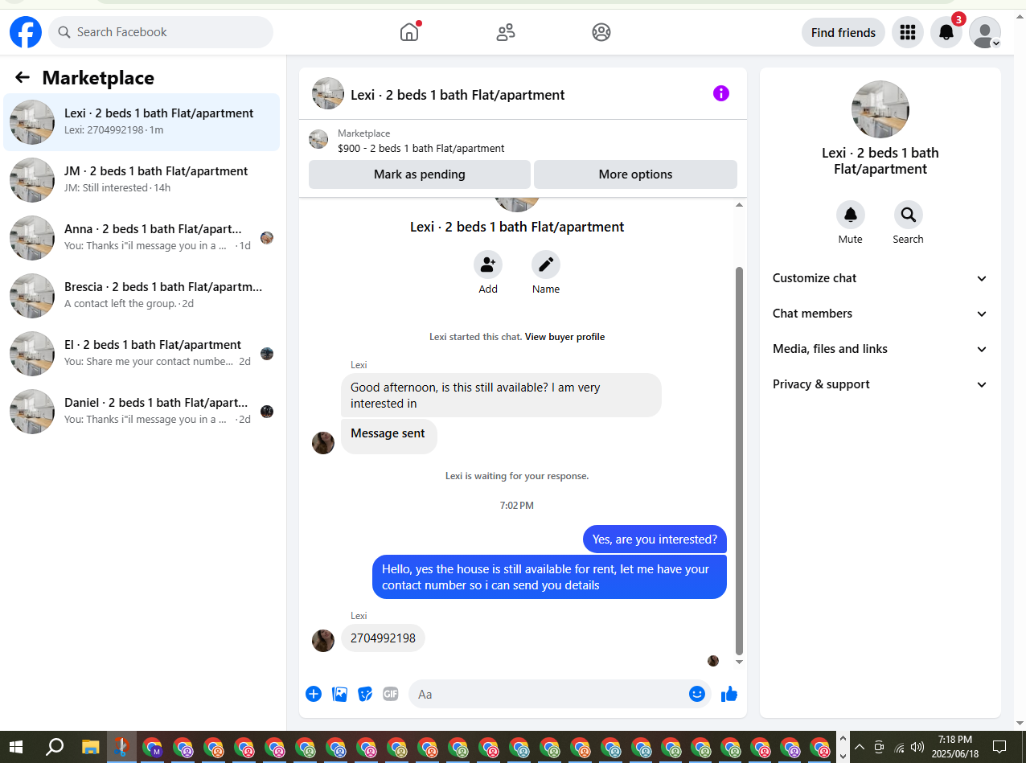
Task: Open the Daniel conversation in list
Action: [142, 412]
